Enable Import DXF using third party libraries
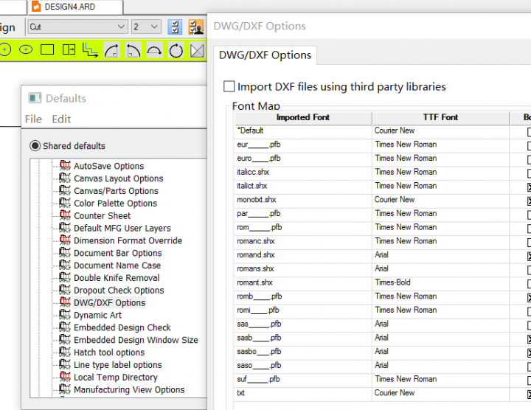Screen dimensions: 531x410 tap(229, 87)
